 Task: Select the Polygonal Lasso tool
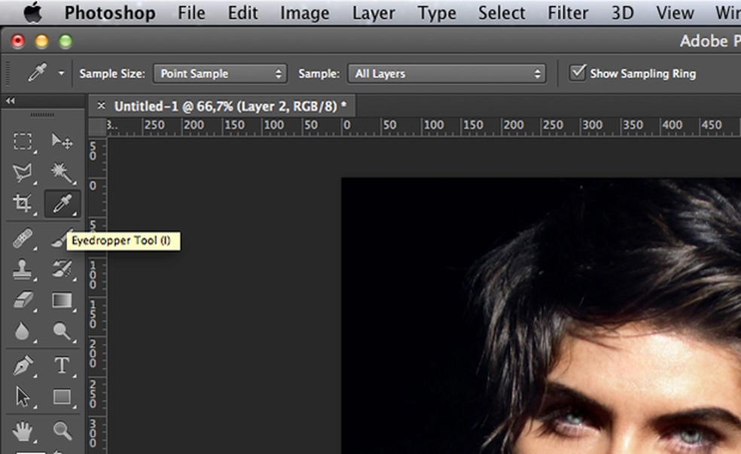click(x=22, y=172)
